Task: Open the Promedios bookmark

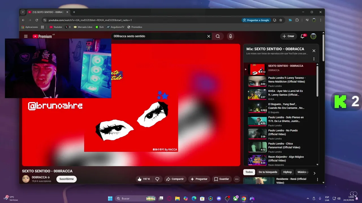Action: coord(135,27)
